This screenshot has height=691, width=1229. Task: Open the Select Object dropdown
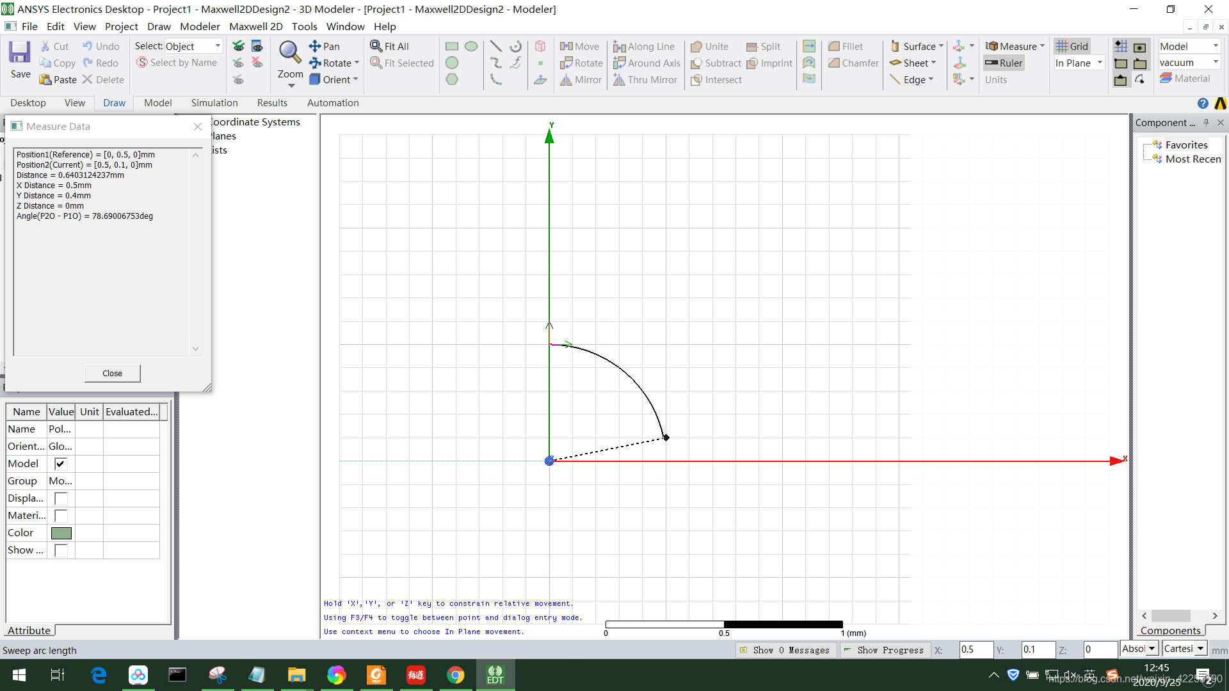(218, 46)
